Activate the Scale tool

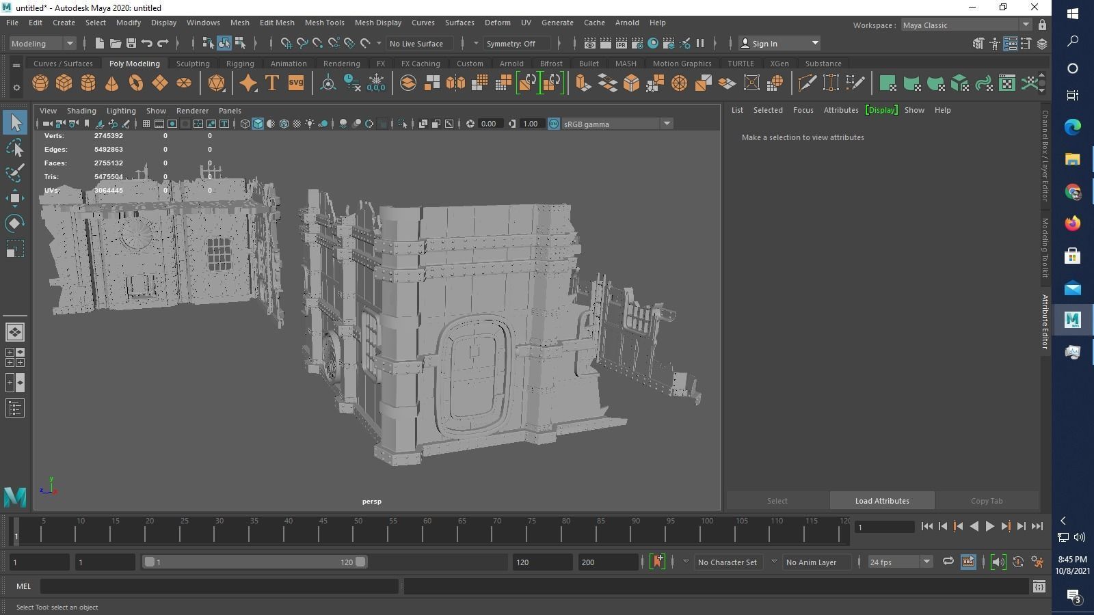coord(15,249)
